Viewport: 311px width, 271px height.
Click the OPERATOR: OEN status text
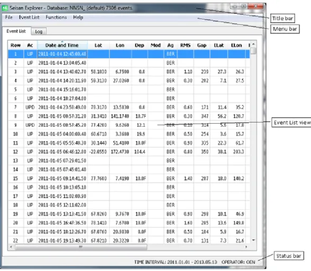point(238,262)
